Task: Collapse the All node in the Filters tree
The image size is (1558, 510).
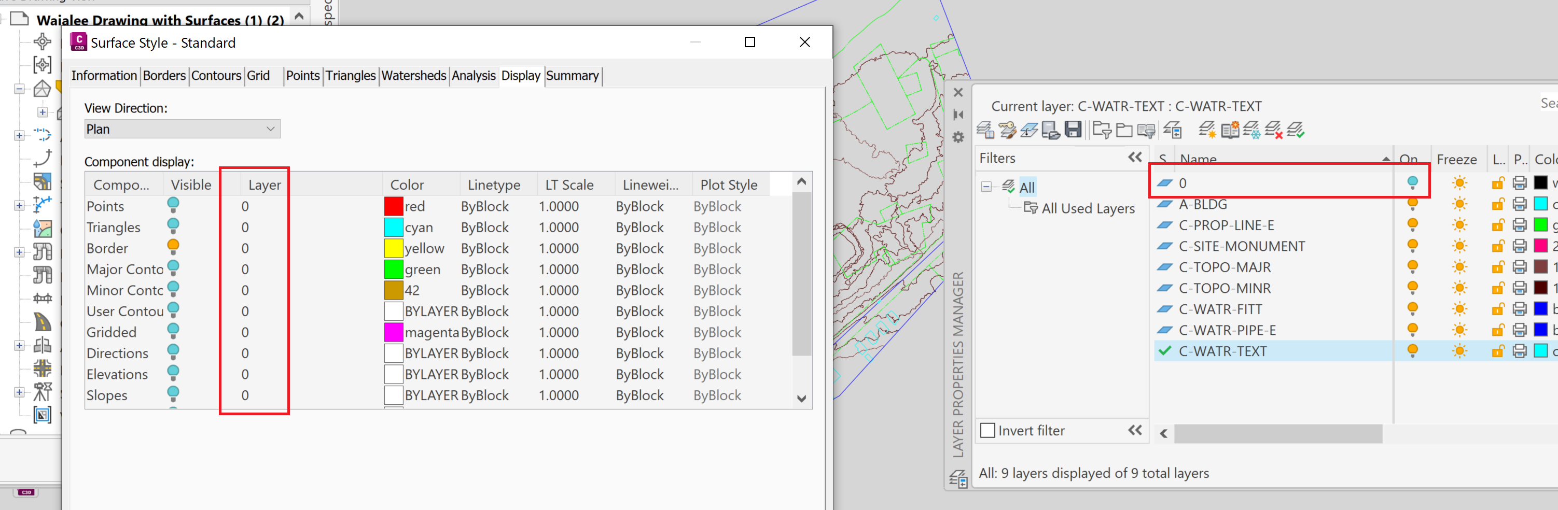Action: click(x=986, y=187)
